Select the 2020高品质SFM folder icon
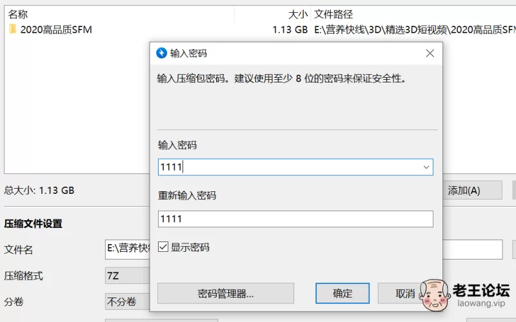Image resolution: width=516 pixels, height=322 pixels. point(12,29)
